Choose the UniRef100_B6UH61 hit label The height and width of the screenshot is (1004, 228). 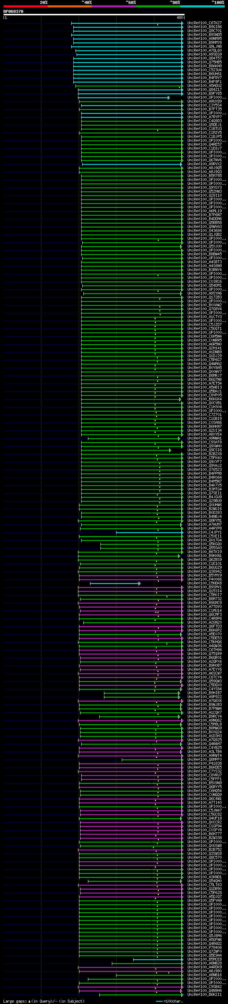click(x=204, y=74)
